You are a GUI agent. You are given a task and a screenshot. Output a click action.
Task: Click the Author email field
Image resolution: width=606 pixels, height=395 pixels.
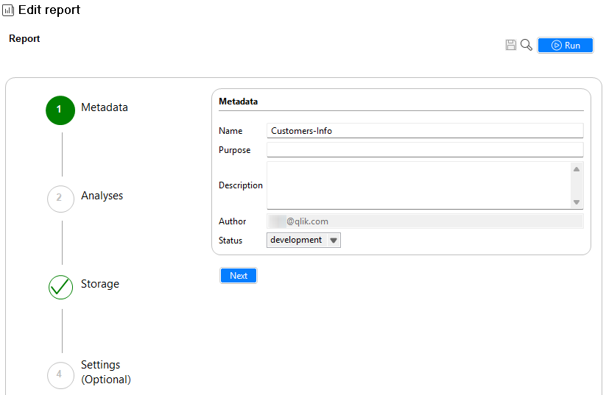point(425,221)
